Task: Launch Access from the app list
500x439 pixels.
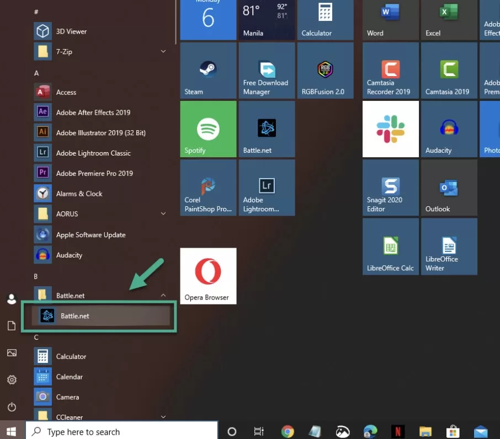Action: pos(100,93)
